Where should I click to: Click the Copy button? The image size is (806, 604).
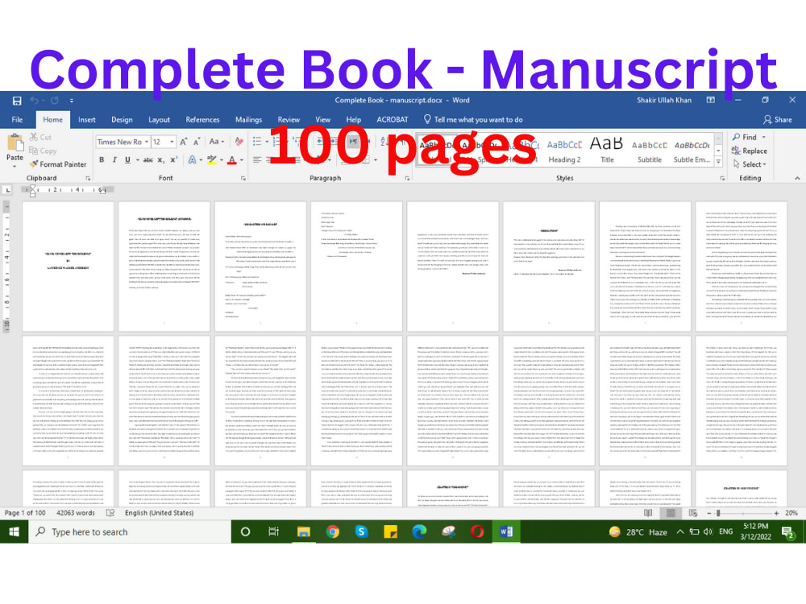pos(43,151)
